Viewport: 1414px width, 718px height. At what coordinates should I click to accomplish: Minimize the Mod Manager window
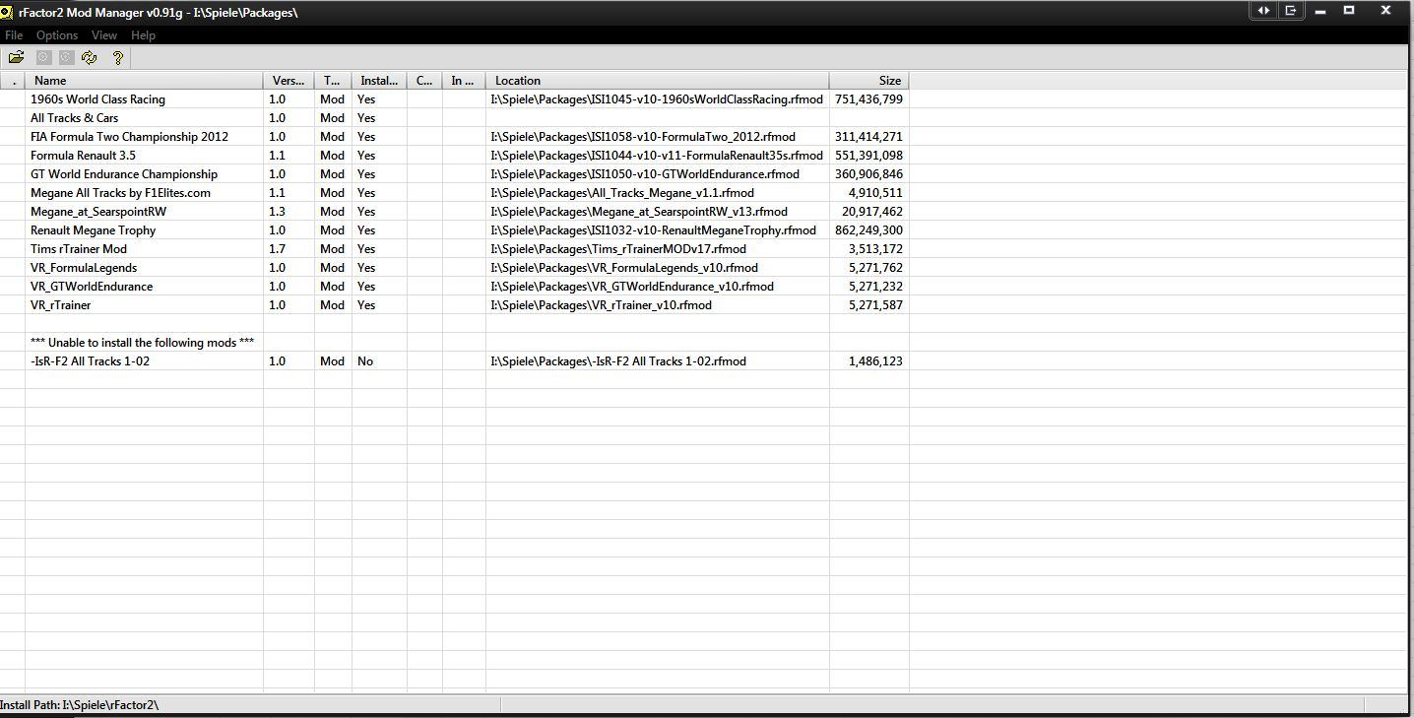tap(1320, 11)
